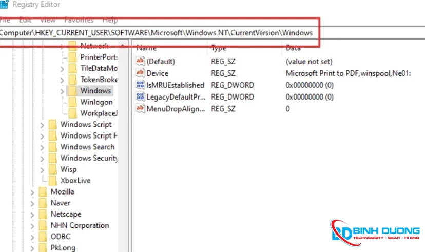Expand the NHN Corporation tree node
The height and width of the screenshot is (252, 425).
(32, 226)
